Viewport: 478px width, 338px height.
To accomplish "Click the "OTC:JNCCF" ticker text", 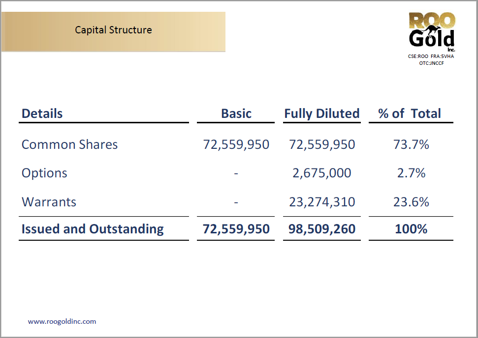I will coord(431,63).
